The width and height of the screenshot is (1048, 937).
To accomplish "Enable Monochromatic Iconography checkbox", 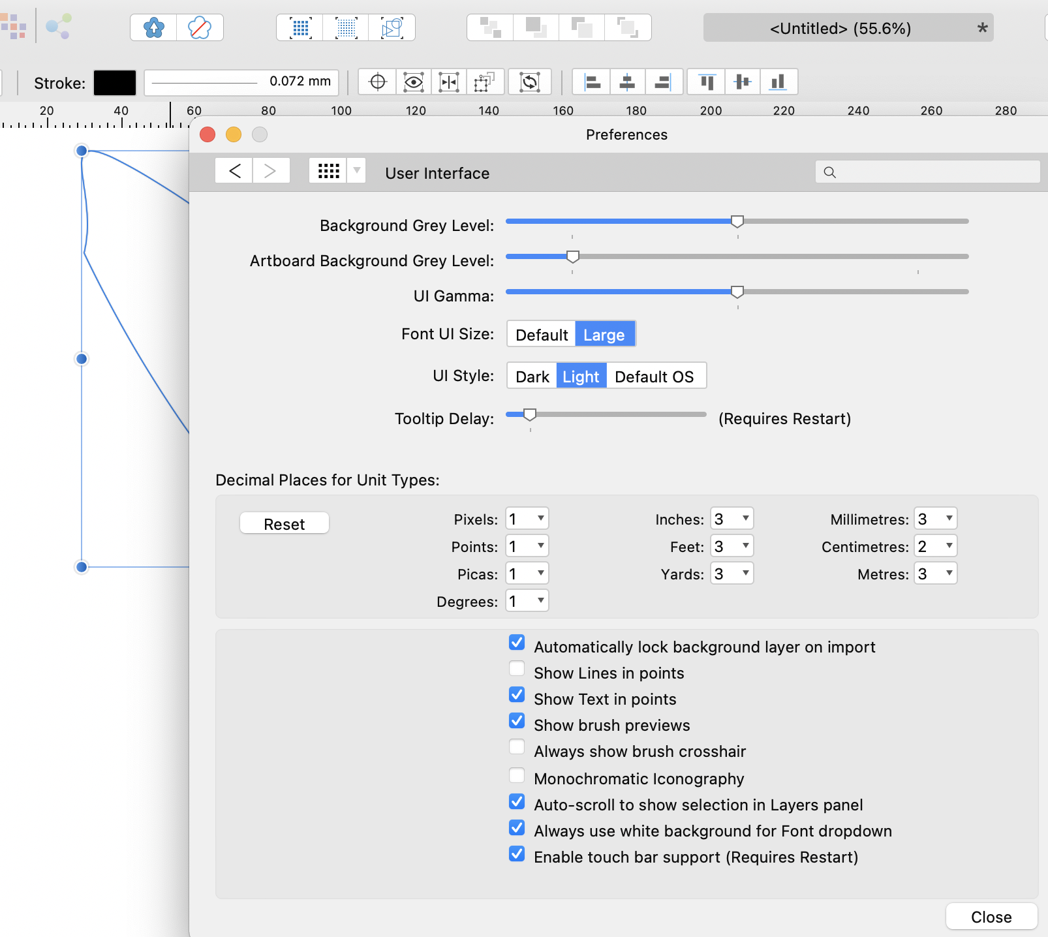I will [x=517, y=776].
